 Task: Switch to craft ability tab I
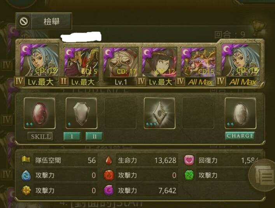(x=72, y=136)
